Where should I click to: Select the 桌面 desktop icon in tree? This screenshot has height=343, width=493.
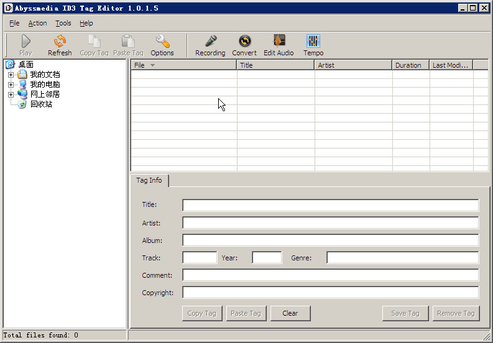point(11,65)
